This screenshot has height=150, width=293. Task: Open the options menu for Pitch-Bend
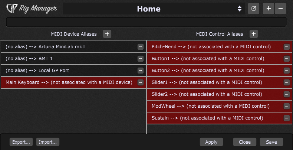(286, 47)
